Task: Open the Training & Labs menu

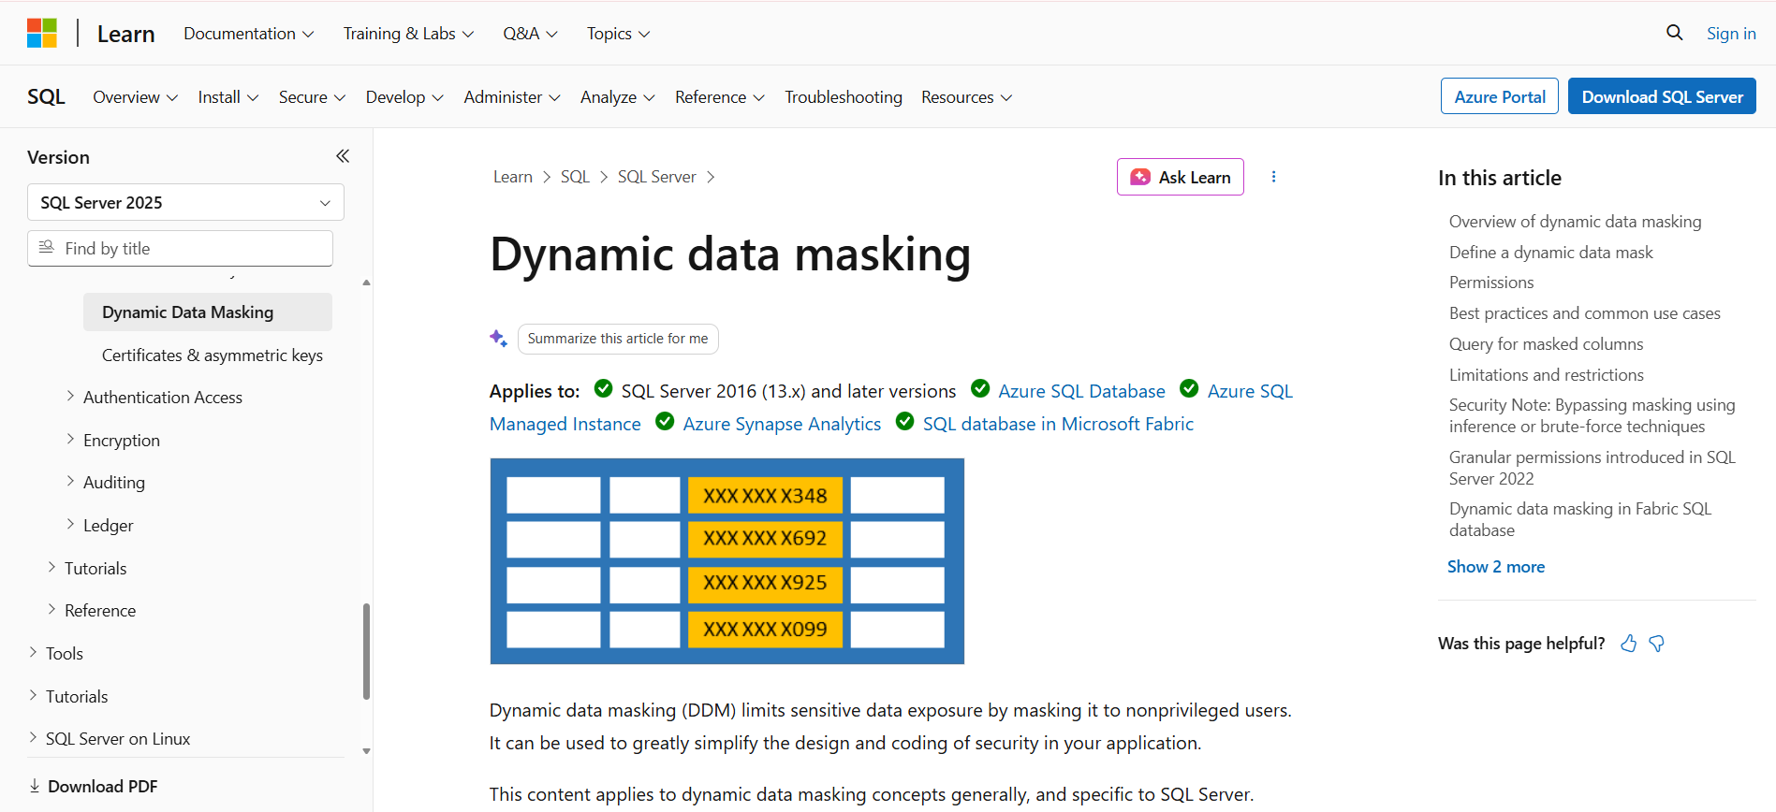Action: [x=408, y=34]
